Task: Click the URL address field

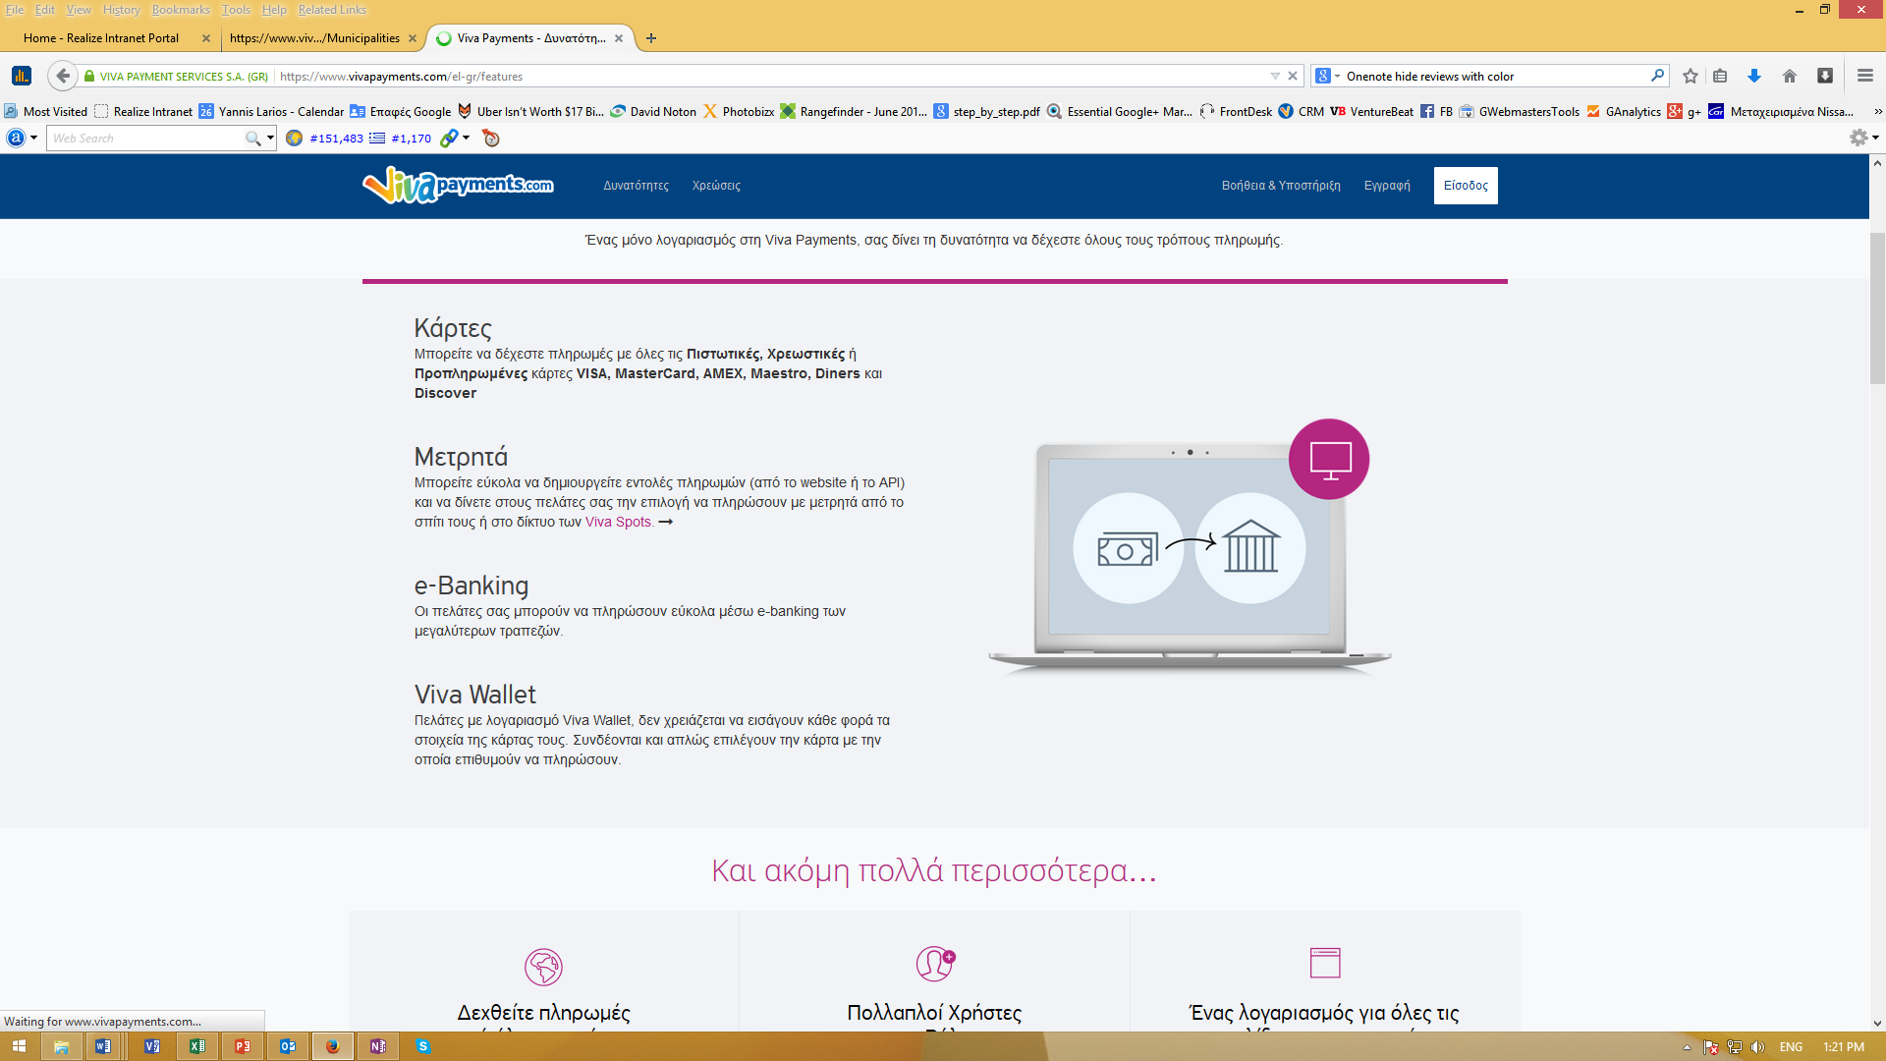Action: (x=771, y=76)
